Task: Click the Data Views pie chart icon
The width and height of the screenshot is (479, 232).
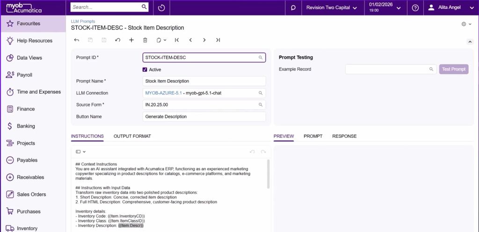Action: (x=10, y=58)
